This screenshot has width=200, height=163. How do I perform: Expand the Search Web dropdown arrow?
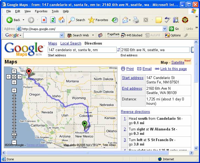93,35
